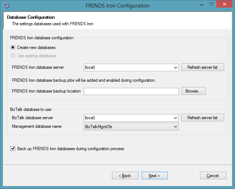Focus the database backup location field
Screen dimensions: 235x189
[x=131, y=91]
